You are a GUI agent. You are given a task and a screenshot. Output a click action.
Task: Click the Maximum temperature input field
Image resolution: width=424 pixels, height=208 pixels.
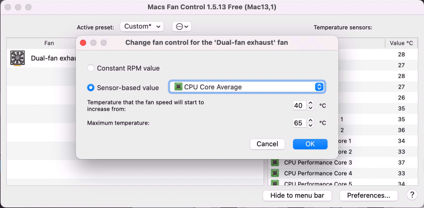(x=299, y=123)
